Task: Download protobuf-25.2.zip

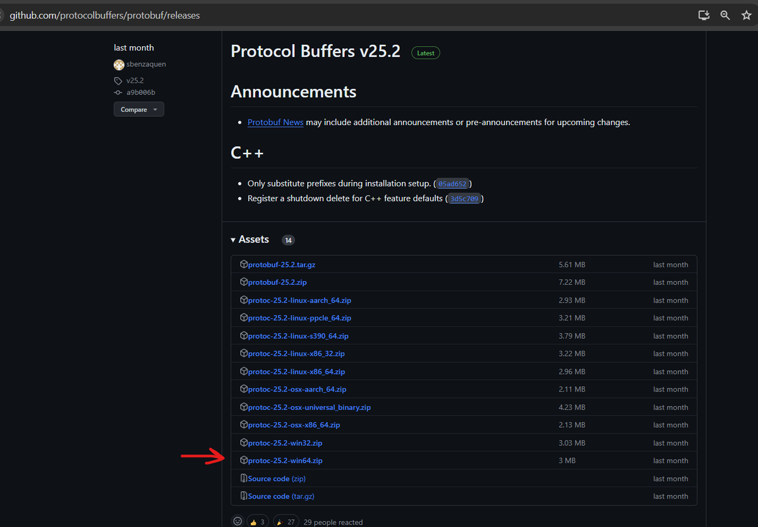Action: (277, 282)
